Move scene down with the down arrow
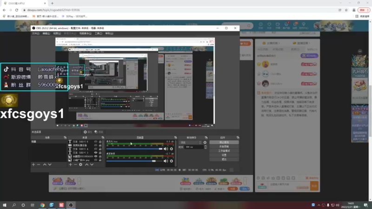The height and width of the screenshot is (209, 372). [x=50, y=164]
